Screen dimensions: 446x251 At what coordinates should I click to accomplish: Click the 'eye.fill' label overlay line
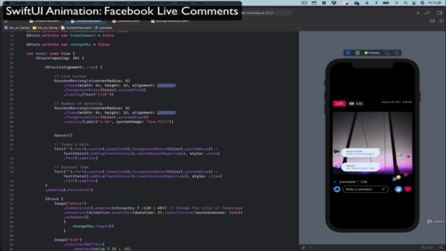click(118, 122)
